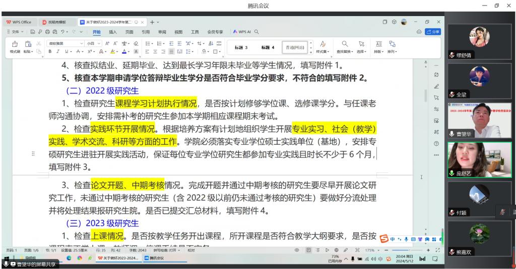
Task: Click the Print icon in quick toolbar
Action: pos(47,32)
